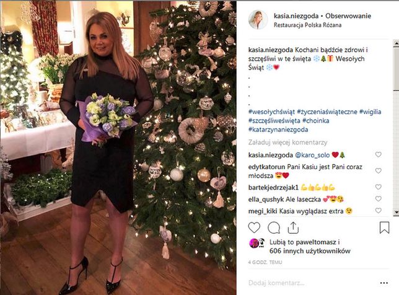Like the bartekjedrzejak1 comment heart
Viewport: 399px width, 295px height.
pyautogui.click(x=379, y=187)
